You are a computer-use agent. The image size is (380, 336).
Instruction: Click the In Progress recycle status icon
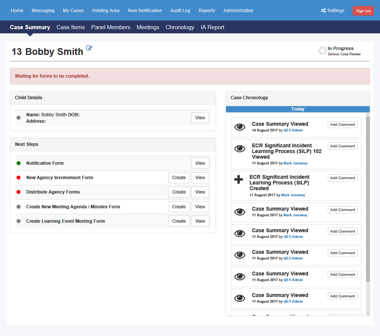click(x=322, y=51)
